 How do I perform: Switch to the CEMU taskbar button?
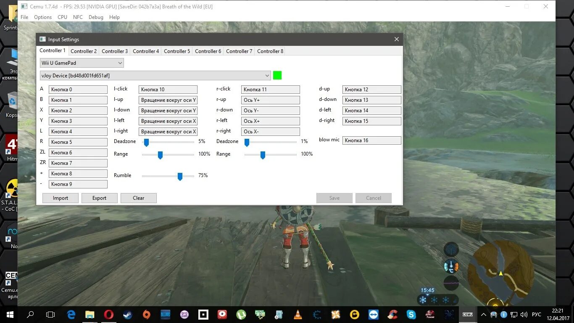pos(468,314)
